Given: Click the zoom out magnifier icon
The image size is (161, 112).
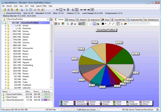Looking at the screenshot, I should pos(113,24).
